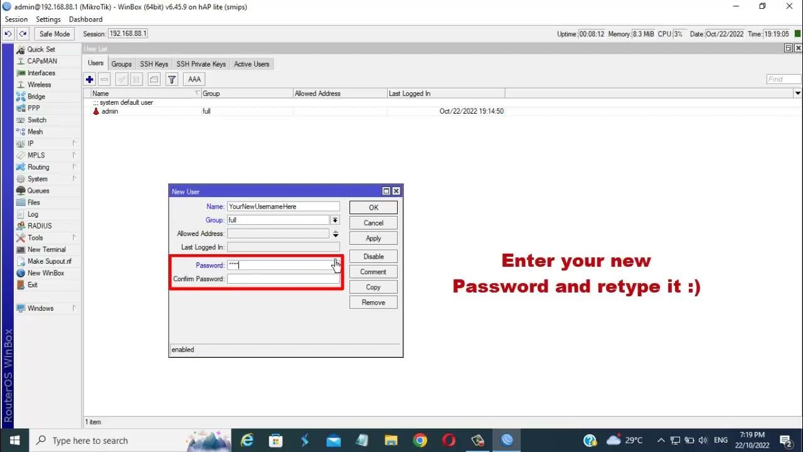Open the Session menu
The image size is (803, 452).
point(16,19)
